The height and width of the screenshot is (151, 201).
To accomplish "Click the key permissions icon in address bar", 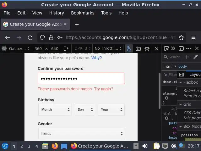I will pos(60,37).
